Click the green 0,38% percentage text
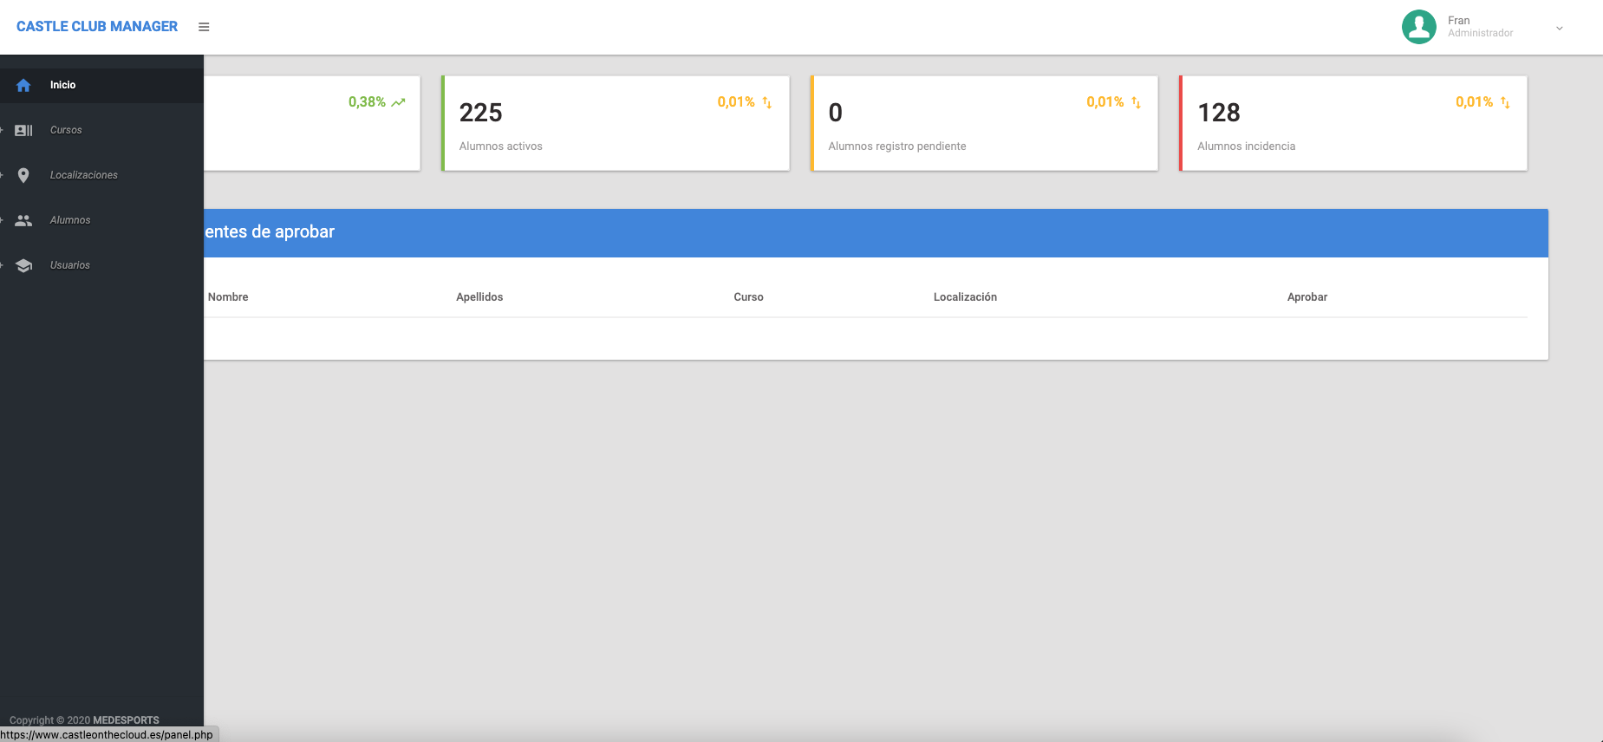The width and height of the screenshot is (1603, 742). pyautogui.click(x=367, y=102)
